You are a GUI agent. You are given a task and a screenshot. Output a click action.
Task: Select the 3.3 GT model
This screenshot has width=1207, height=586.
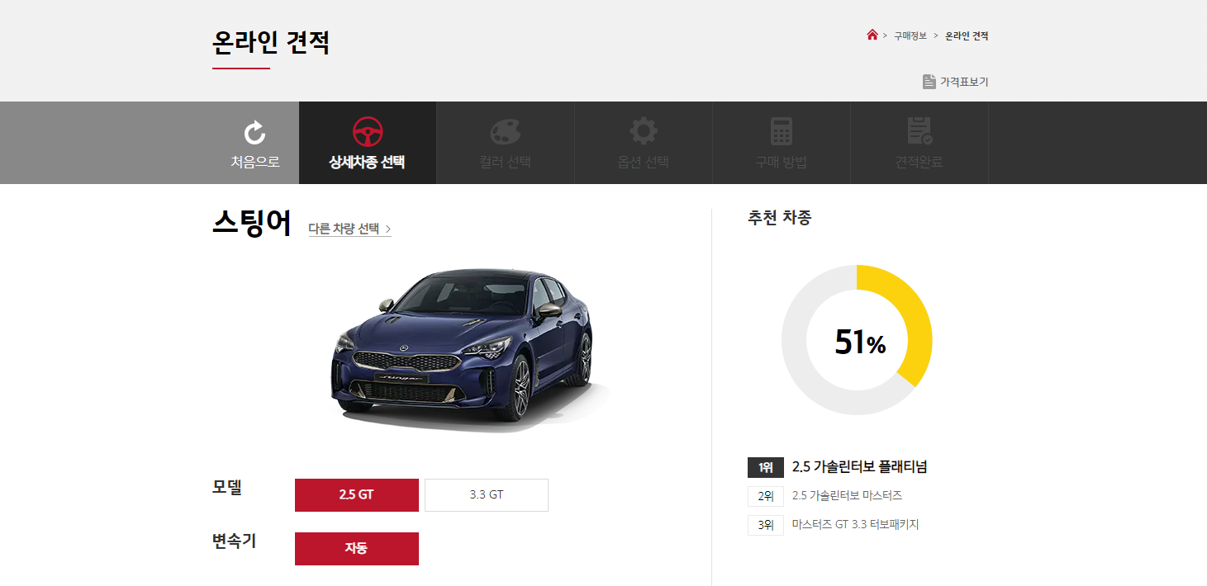(487, 495)
